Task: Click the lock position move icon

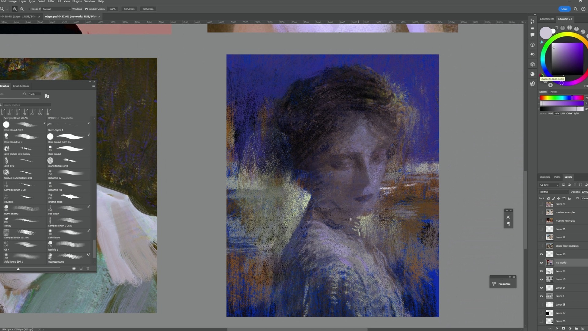Action: [x=559, y=198]
